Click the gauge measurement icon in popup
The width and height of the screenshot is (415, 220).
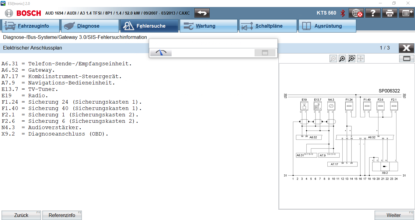(161, 53)
